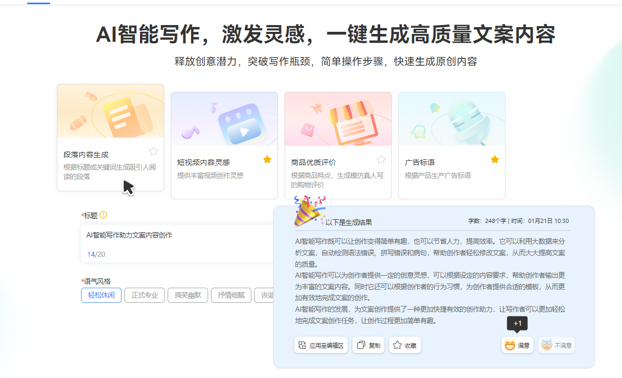Click the 短视频内容灵感 card title

tap(204, 162)
